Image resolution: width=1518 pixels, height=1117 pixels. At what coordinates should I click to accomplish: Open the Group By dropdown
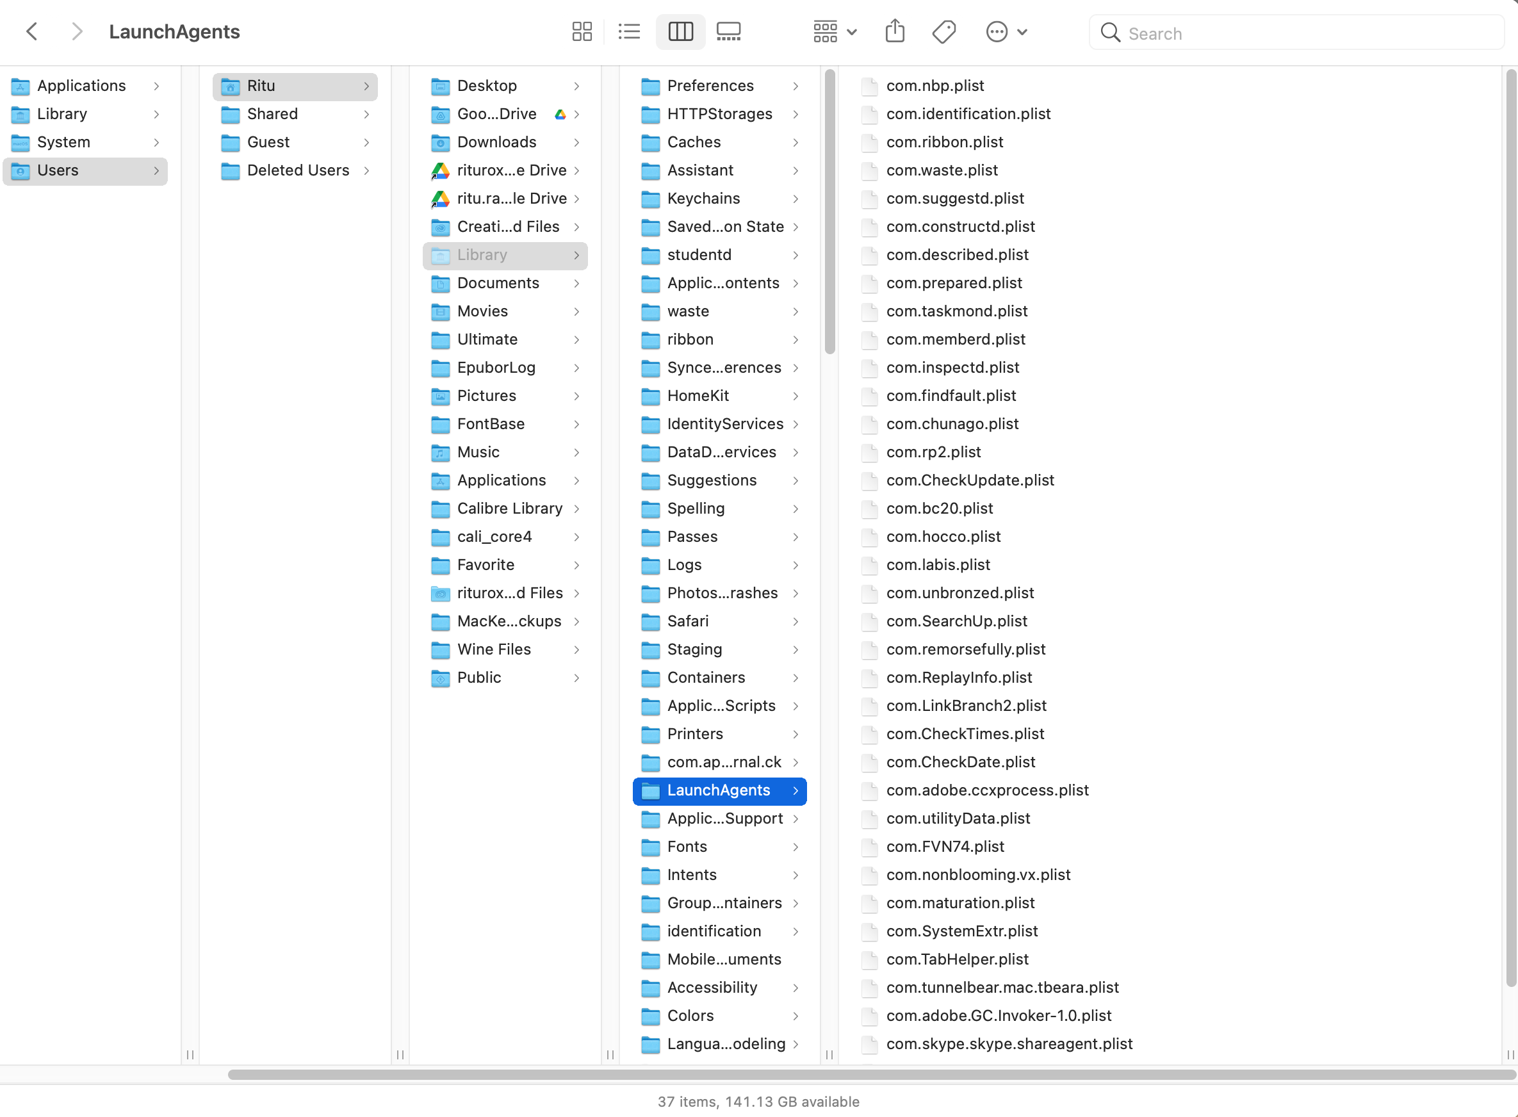coord(835,32)
